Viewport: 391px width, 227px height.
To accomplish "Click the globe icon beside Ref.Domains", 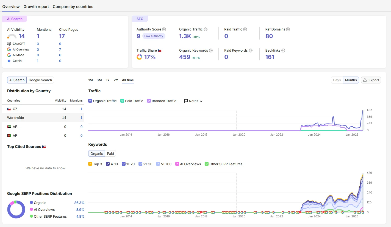I will [x=288, y=29].
